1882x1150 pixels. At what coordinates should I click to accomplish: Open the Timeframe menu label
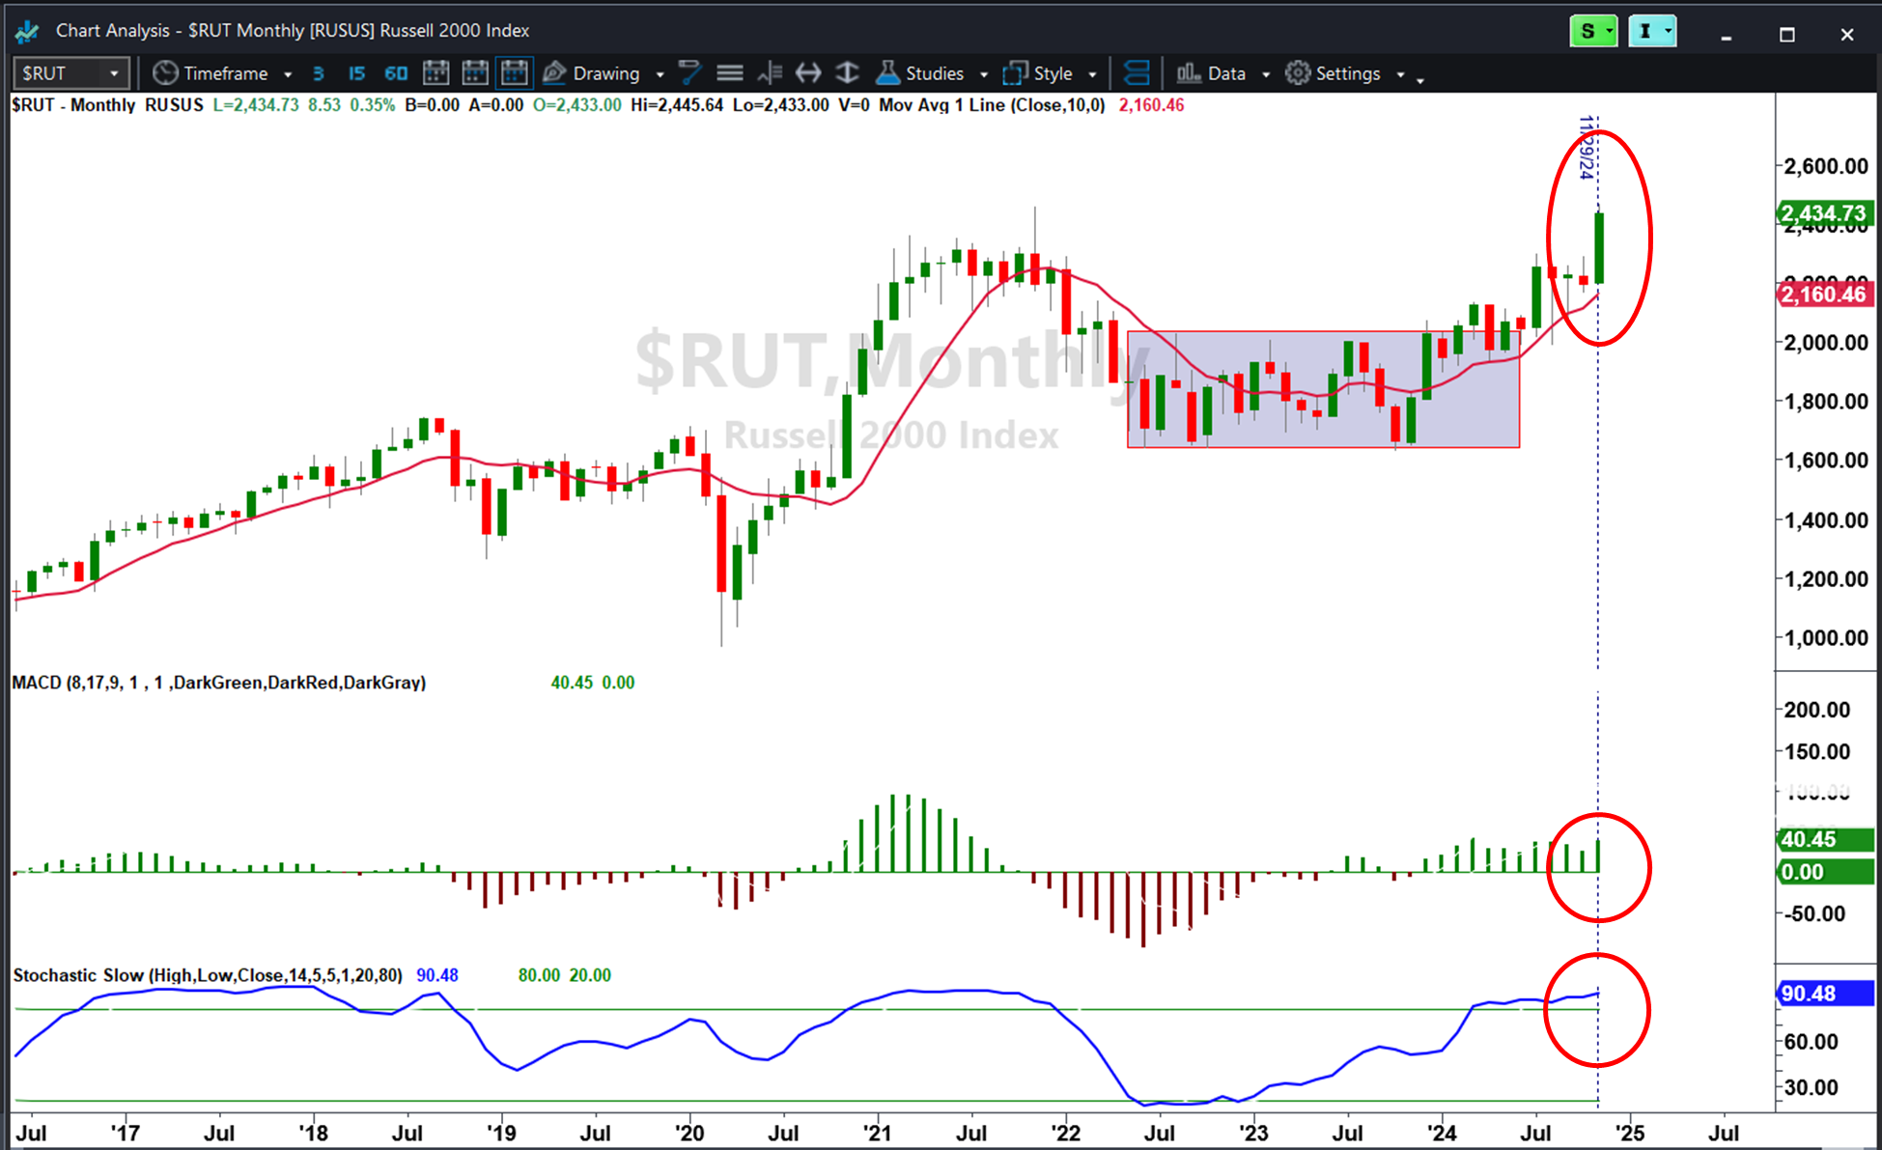point(226,73)
